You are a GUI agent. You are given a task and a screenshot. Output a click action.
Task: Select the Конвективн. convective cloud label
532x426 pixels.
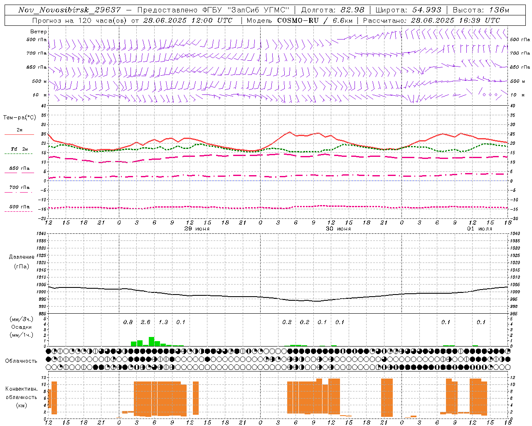click(21, 389)
